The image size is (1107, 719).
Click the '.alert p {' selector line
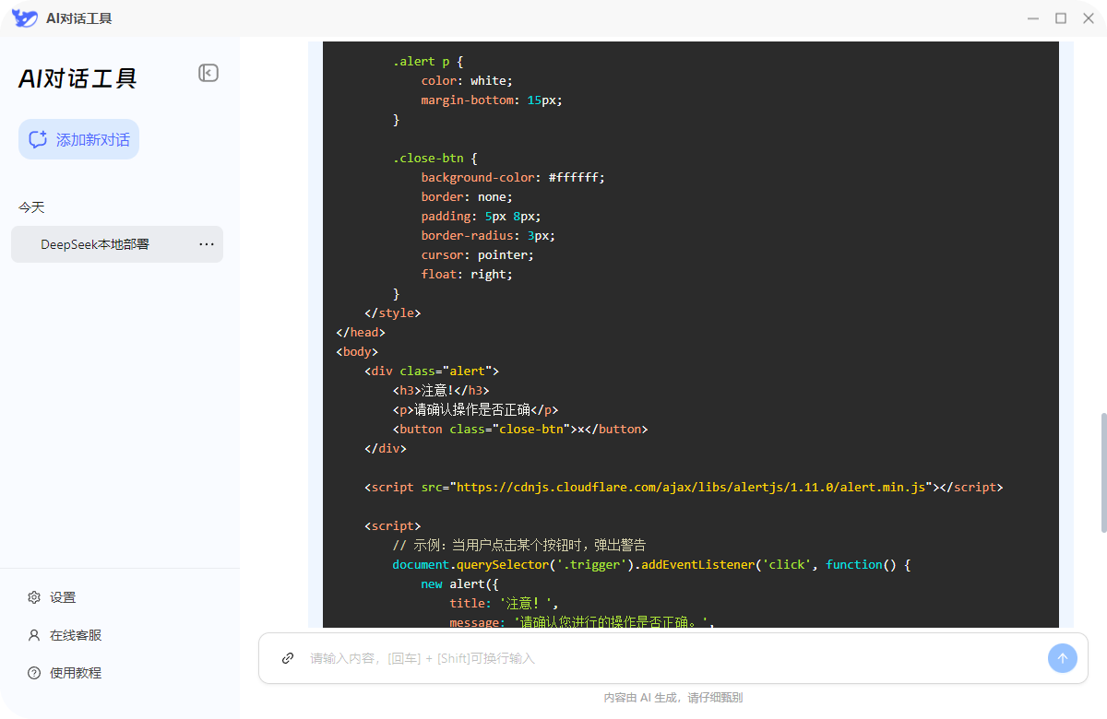(x=428, y=61)
